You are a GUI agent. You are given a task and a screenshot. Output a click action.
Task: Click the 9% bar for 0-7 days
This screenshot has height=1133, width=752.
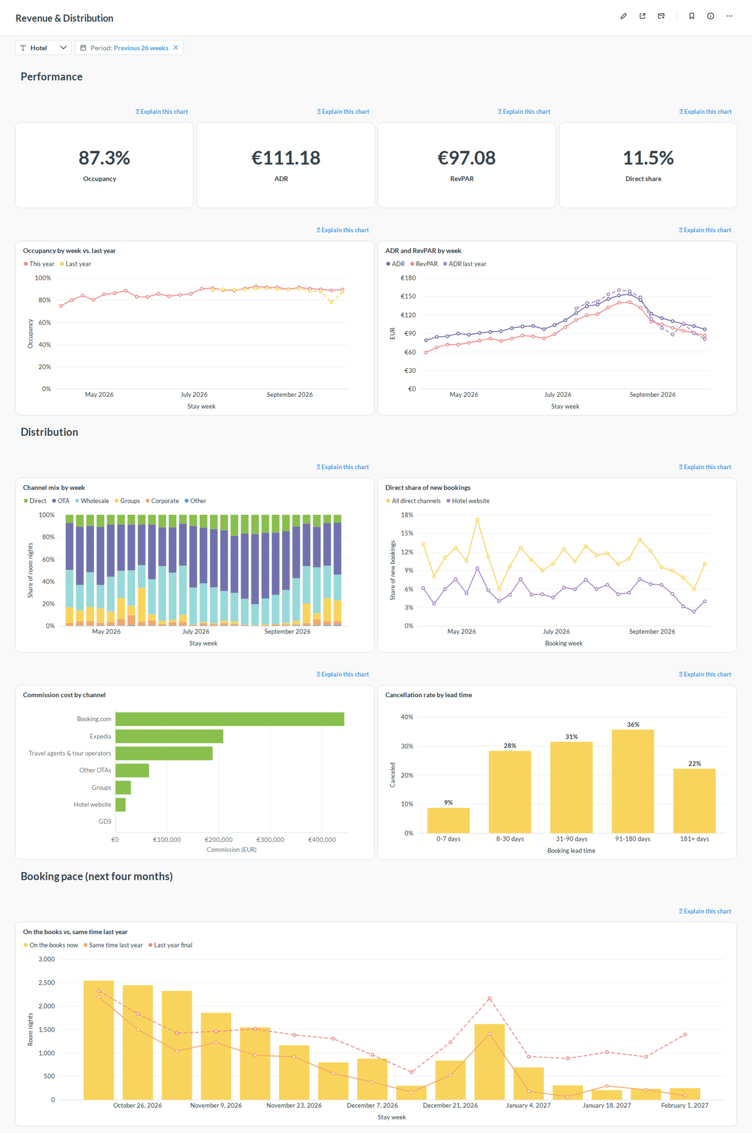point(449,820)
